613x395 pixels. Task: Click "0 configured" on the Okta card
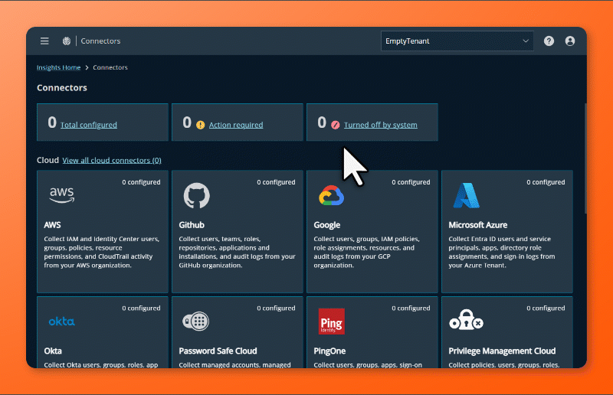[x=141, y=308]
